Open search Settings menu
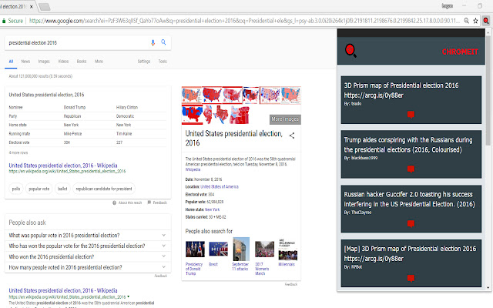 tap(144, 62)
